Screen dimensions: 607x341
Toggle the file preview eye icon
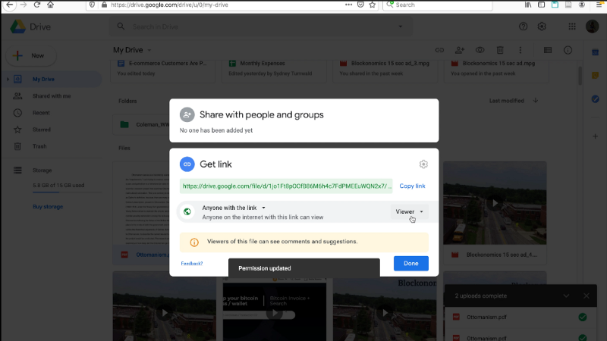(480, 50)
